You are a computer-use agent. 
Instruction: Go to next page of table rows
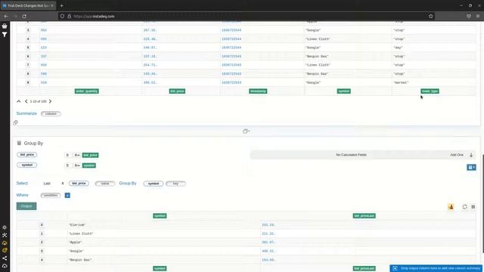[50, 101]
